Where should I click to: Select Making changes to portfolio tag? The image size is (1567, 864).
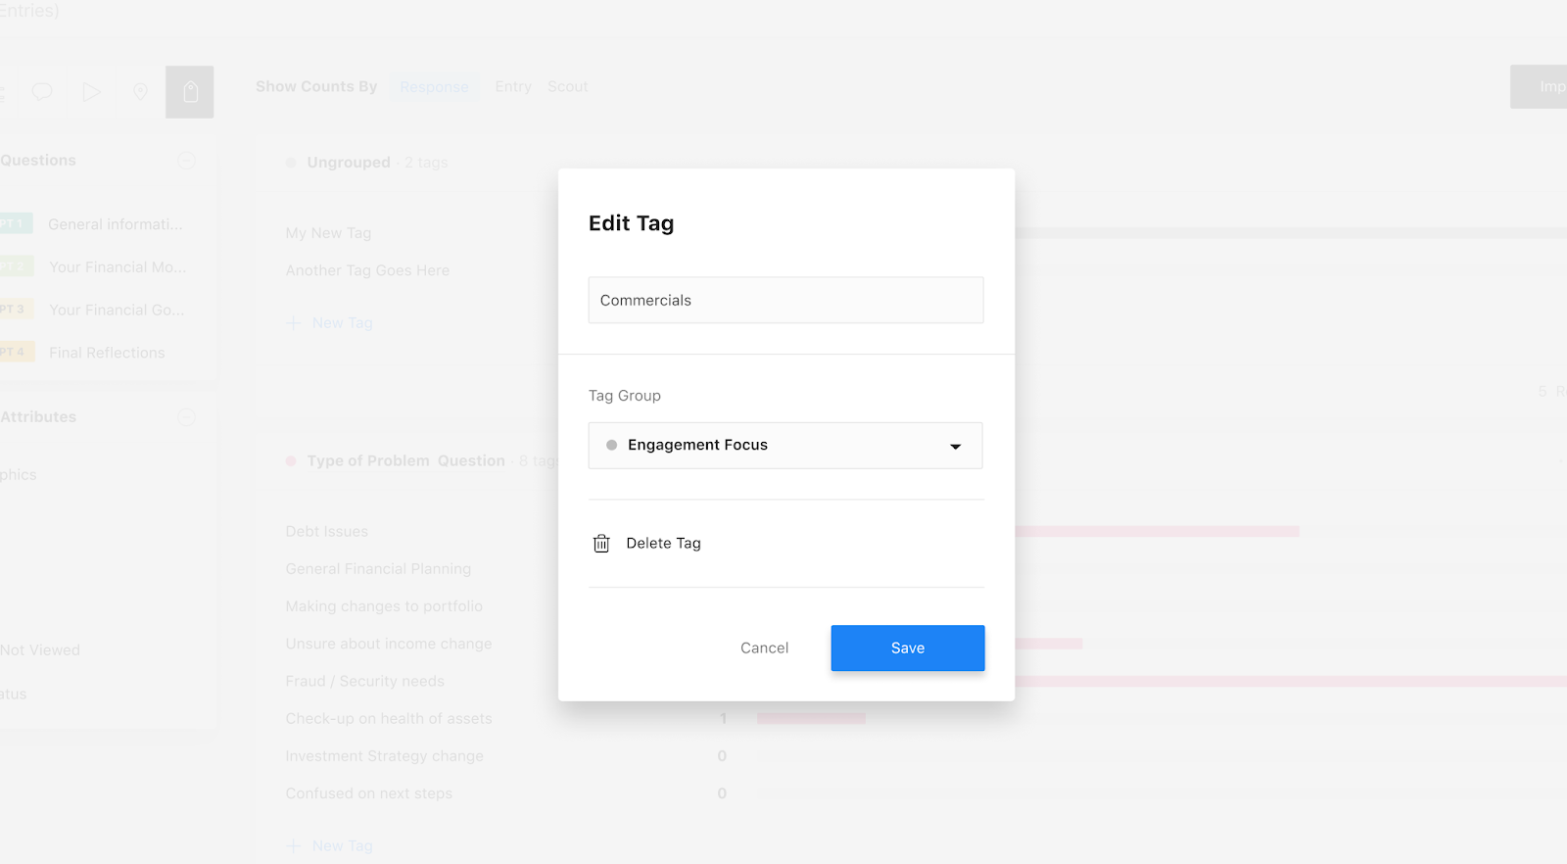click(x=384, y=606)
